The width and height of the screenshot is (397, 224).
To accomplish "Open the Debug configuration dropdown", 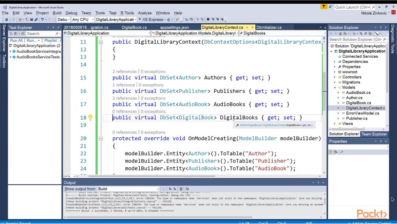I will (64, 20).
